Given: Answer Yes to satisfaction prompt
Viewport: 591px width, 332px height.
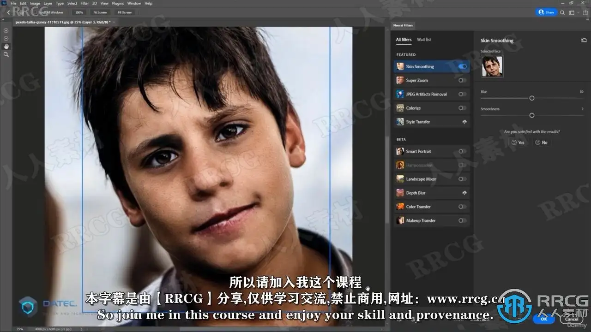Looking at the screenshot, I should click(518, 142).
